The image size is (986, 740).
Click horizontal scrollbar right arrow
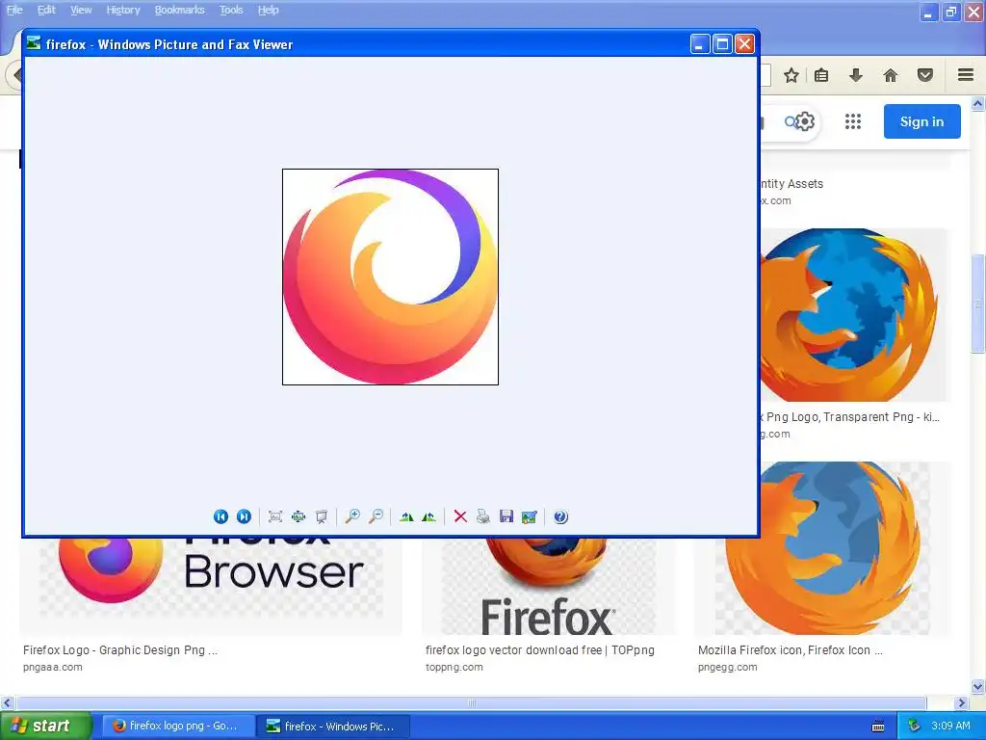(962, 702)
